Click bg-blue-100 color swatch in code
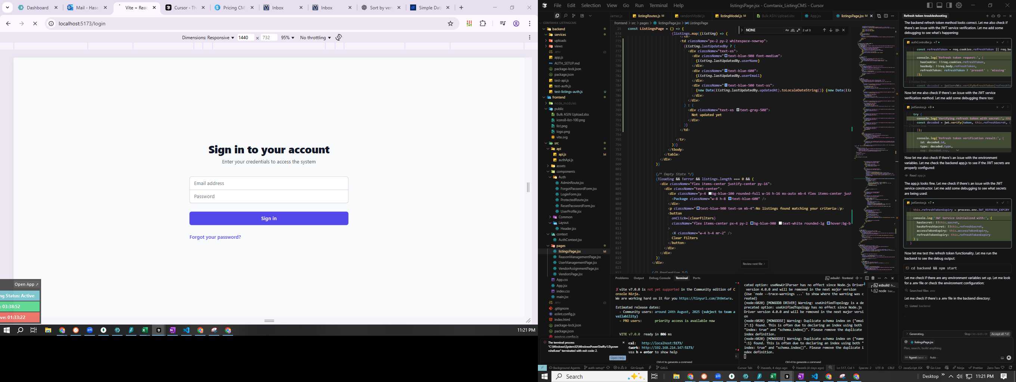Viewport: 1016px width, 382px height. pos(710,194)
